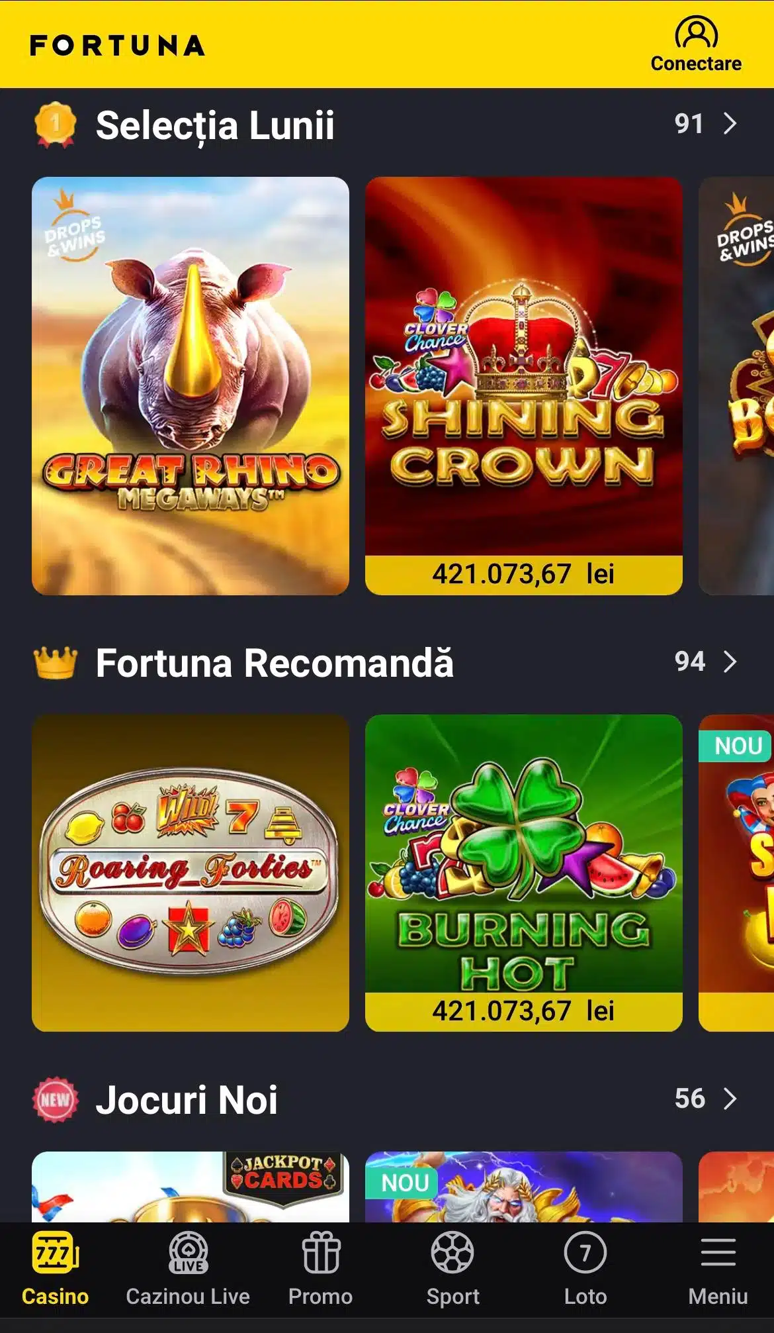Click the Jocuri Noi NEW badge
Viewport: 774px width, 1333px height.
pyautogui.click(x=56, y=1100)
